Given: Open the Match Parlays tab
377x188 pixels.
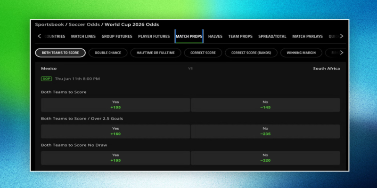Looking at the screenshot, I should coord(307,37).
